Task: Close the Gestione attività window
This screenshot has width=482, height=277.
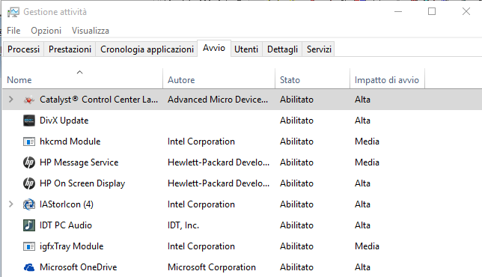Action: 466,12
